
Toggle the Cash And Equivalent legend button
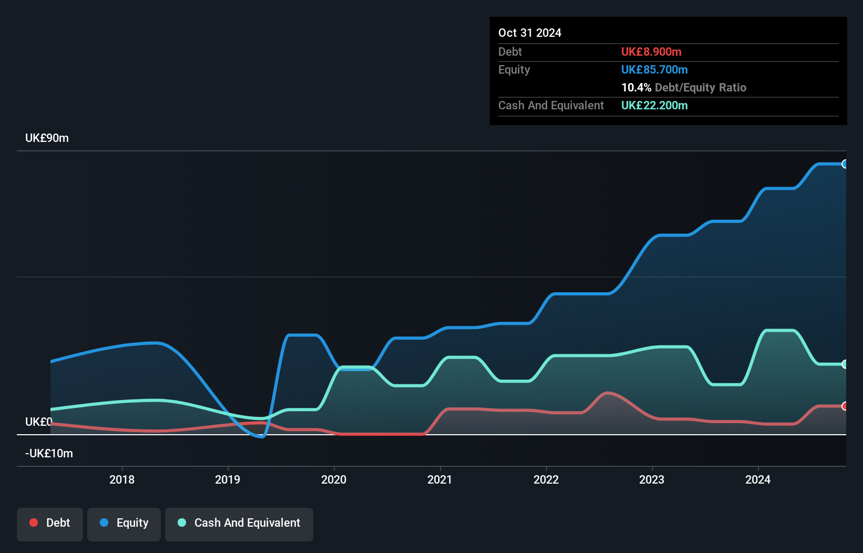tap(239, 524)
